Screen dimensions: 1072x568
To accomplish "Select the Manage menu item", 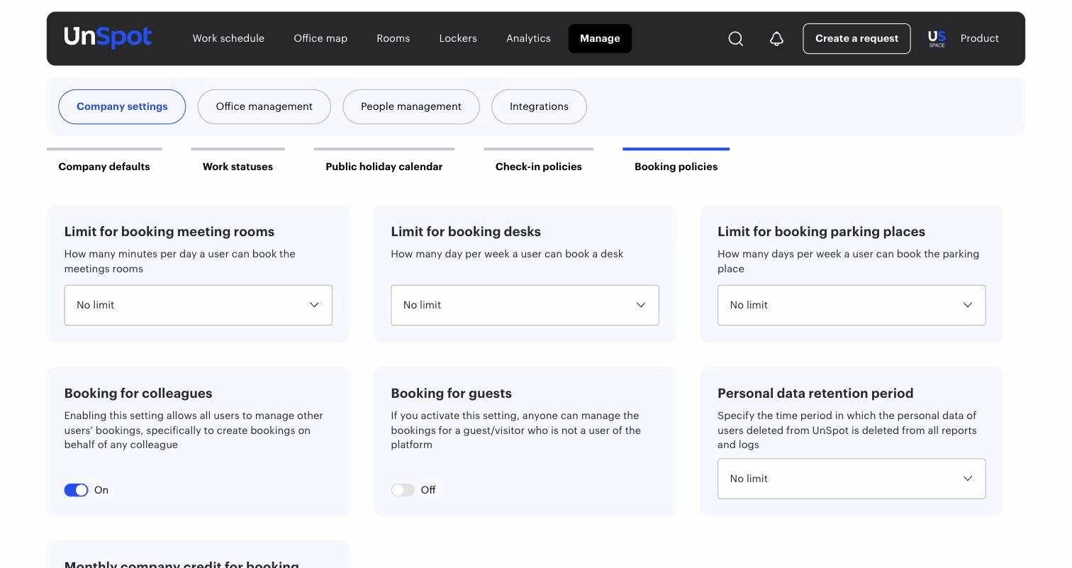I will (x=600, y=38).
